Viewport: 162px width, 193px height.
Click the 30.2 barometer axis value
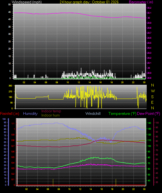(149, 8)
